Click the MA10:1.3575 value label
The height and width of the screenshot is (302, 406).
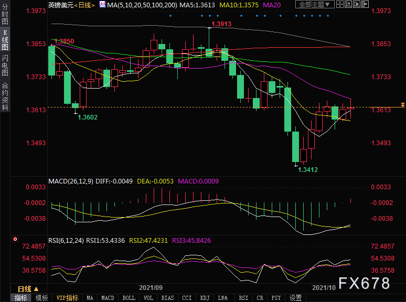click(239, 5)
